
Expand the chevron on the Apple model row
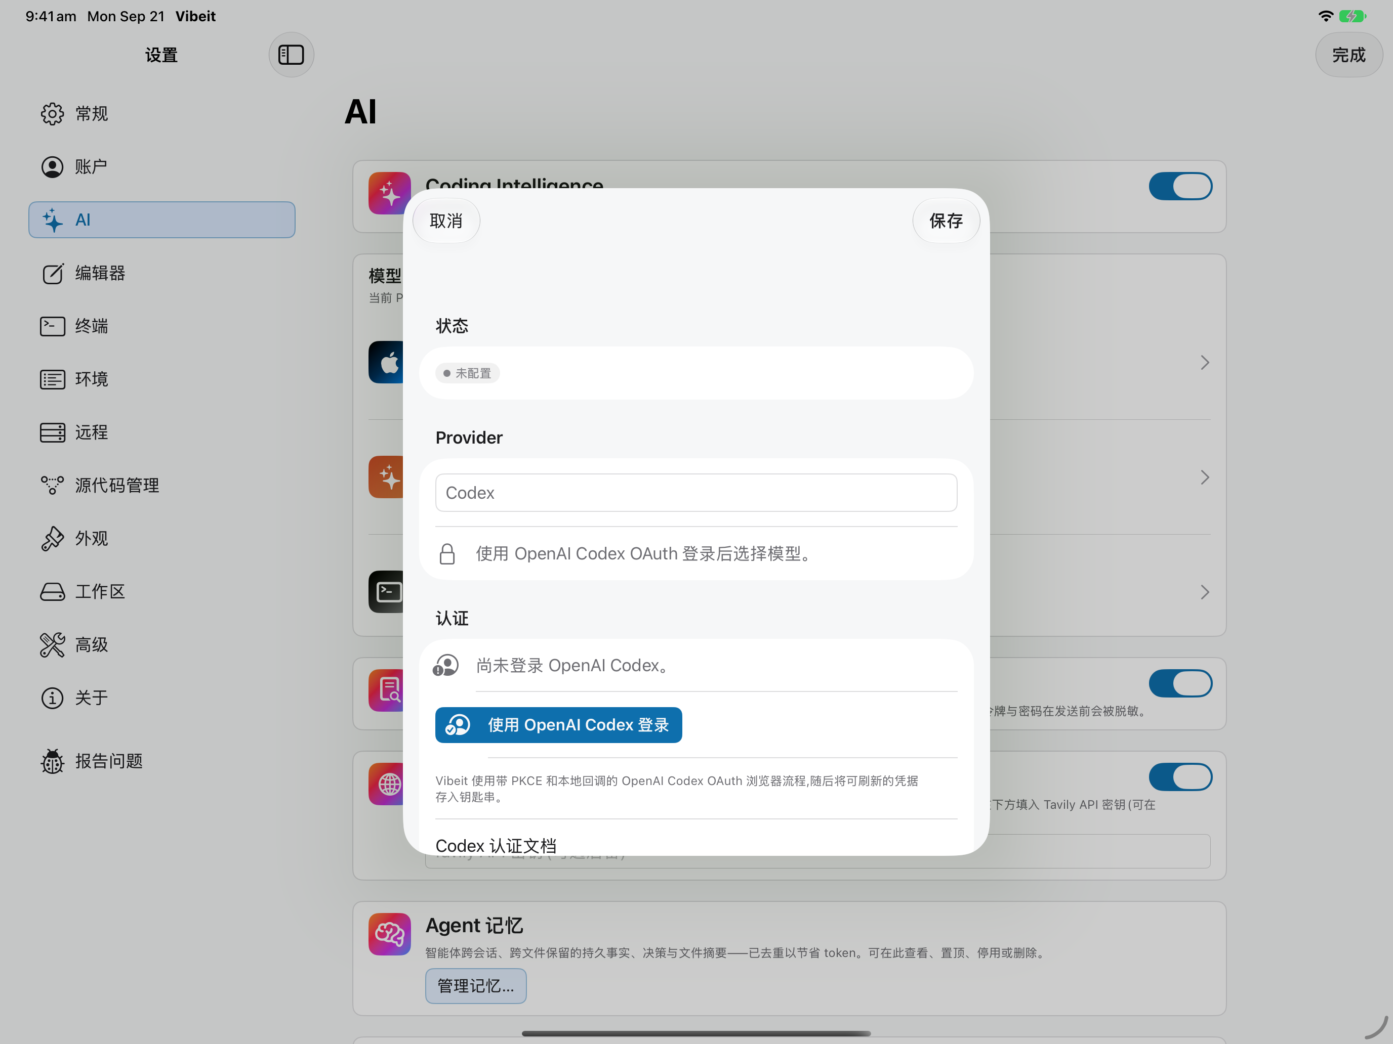point(1204,363)
